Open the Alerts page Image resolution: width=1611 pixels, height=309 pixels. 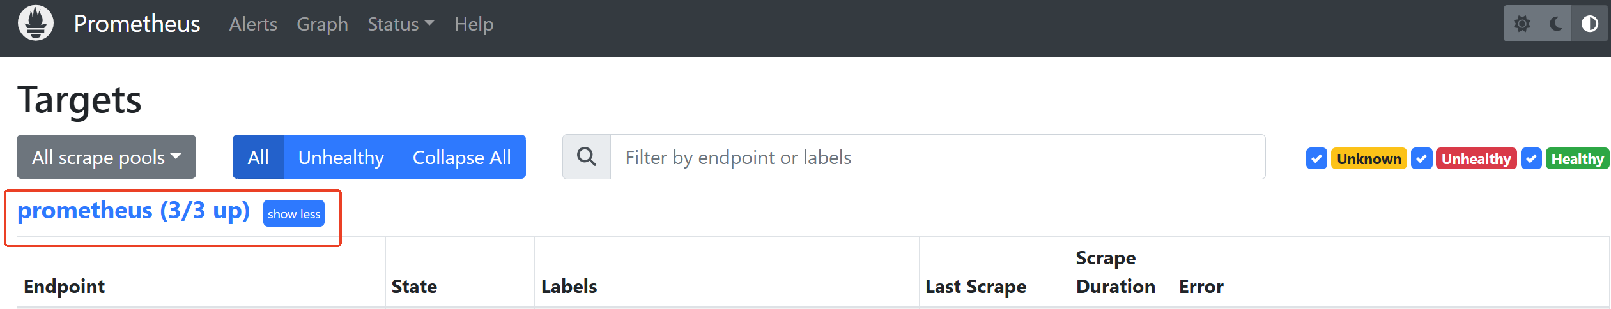pyautogui.click(x=253, y=24)
